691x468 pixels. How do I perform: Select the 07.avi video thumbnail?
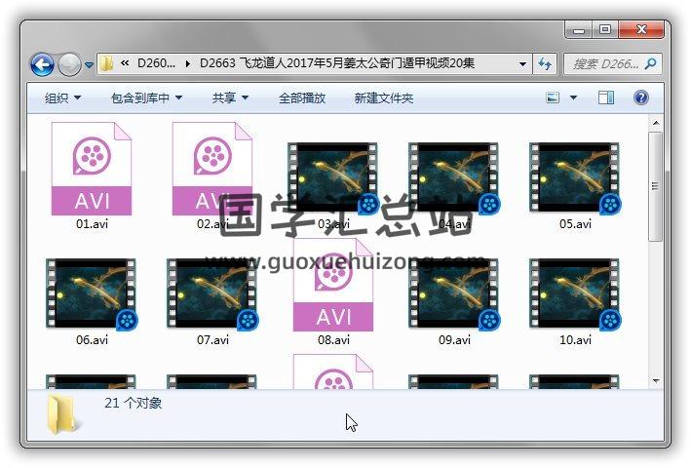pos(211,293)
